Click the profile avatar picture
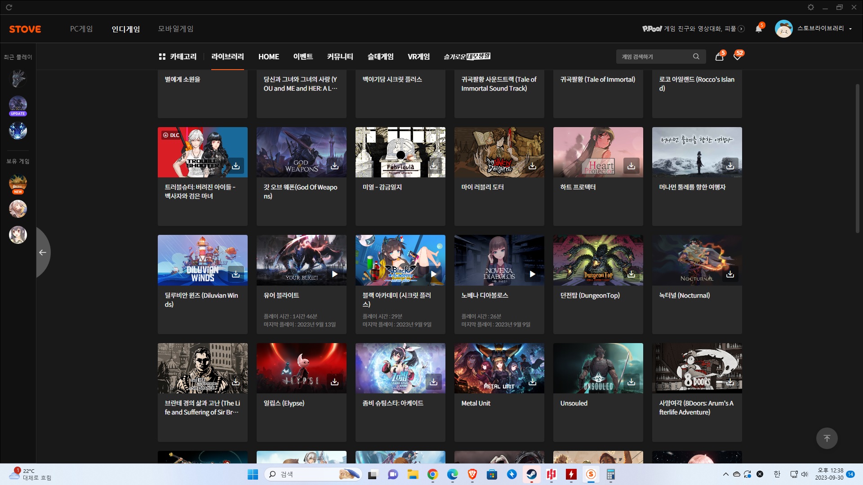This screenshot has width=863, height=485. coord(784,29)
